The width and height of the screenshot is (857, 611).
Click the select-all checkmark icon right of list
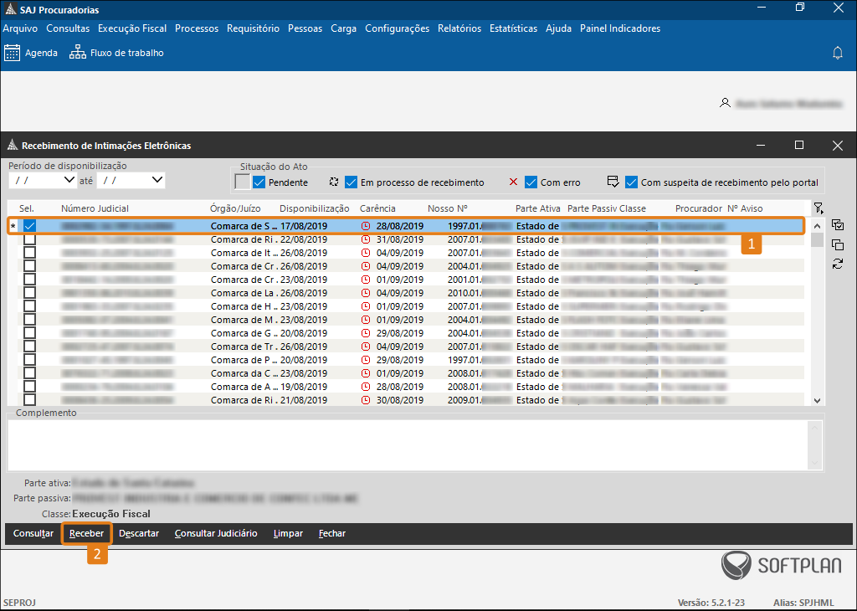837,224
